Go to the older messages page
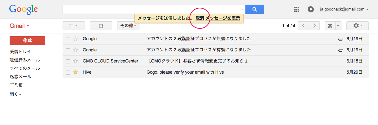Viewport: 378px width, 125px height. point(314,26)
